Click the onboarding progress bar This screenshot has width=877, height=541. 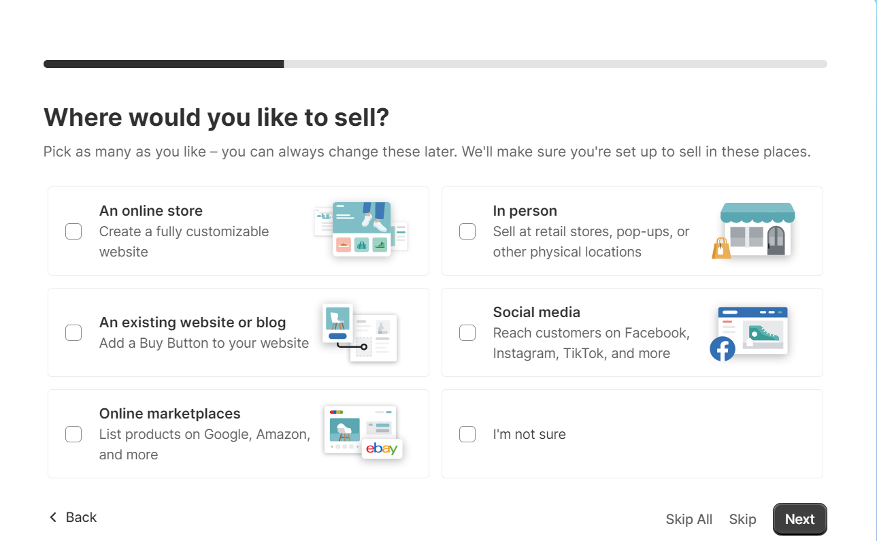[x=435, y=64]
